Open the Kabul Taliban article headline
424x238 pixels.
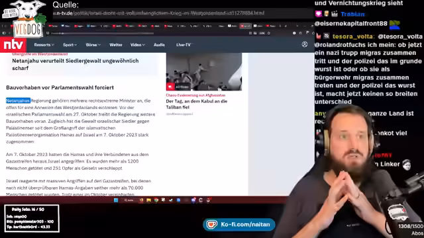[197, 104]
